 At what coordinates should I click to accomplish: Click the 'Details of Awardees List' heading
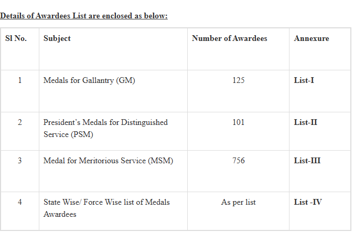click(x=84, y=16)
